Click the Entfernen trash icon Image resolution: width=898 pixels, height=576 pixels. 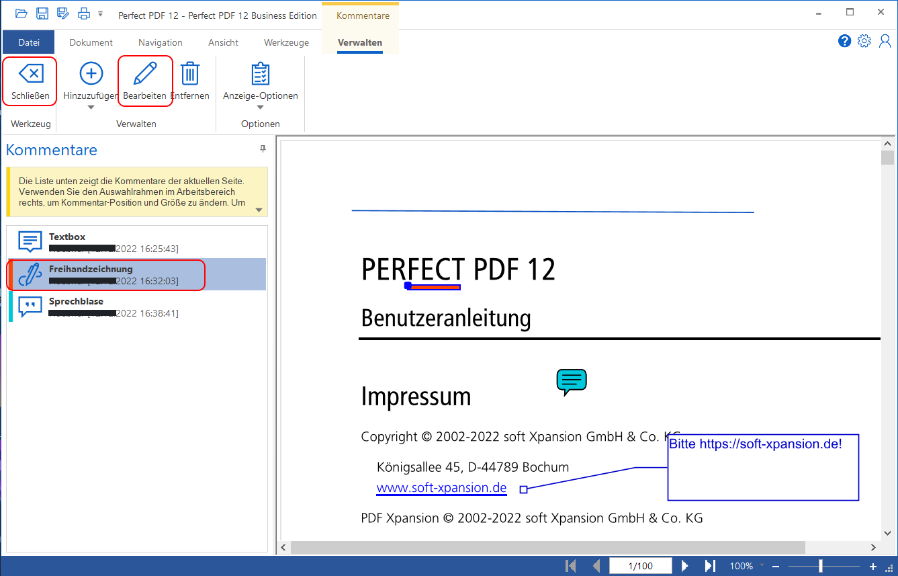[190, 73]
